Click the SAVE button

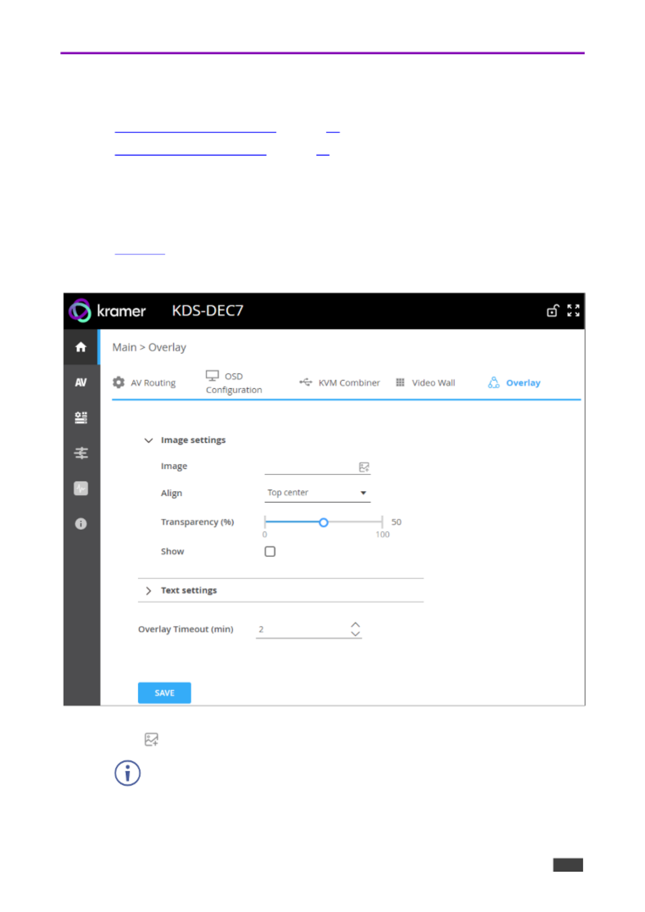[164, 693]
